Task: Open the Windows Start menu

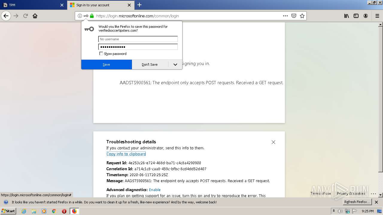Action: 8,211
